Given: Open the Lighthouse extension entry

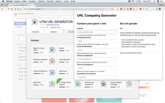Looking at the screenshot, I should pyautogui.click(x=65, y=73).
